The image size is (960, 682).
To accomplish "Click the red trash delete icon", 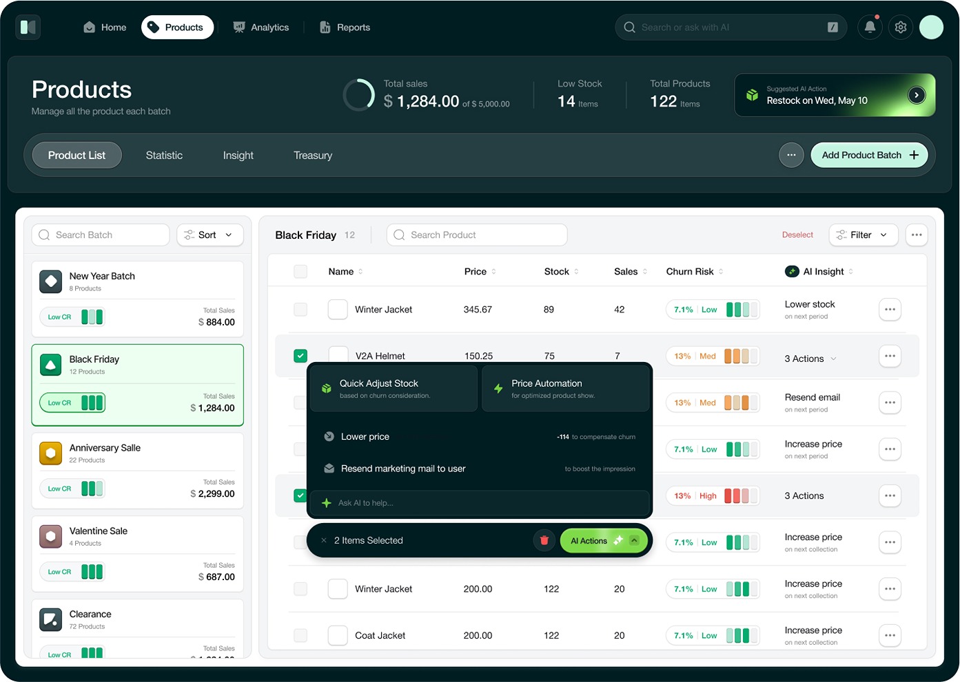I will click(544, 540).
